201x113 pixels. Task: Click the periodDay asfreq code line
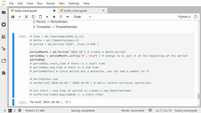pos(109,56)
